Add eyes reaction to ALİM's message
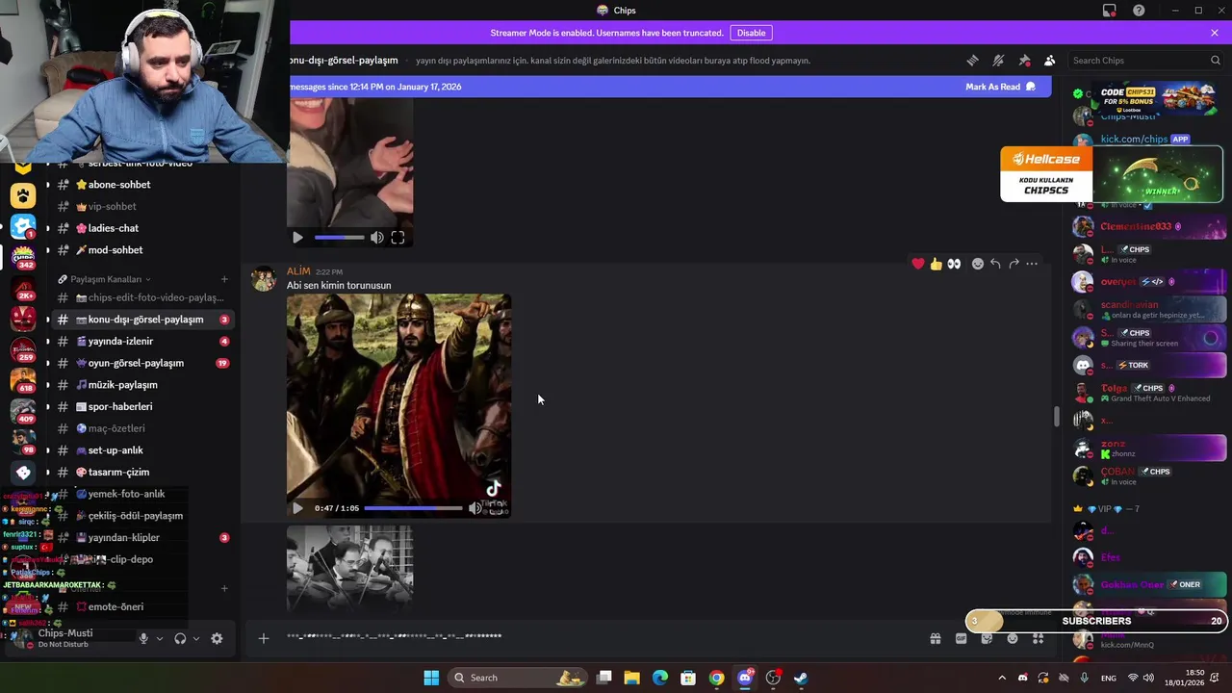The width and height of the screenshot is (1232, 693). (x=954, y=264)
